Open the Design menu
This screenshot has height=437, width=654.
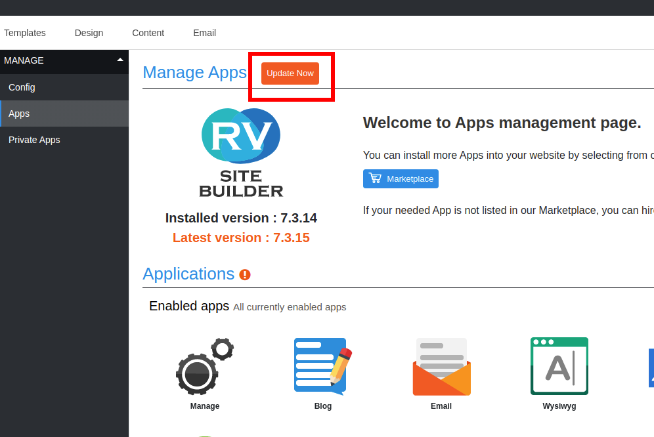(x=89, y=33)
